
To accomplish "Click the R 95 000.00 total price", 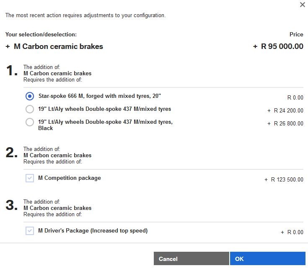I will click(282, 46).
